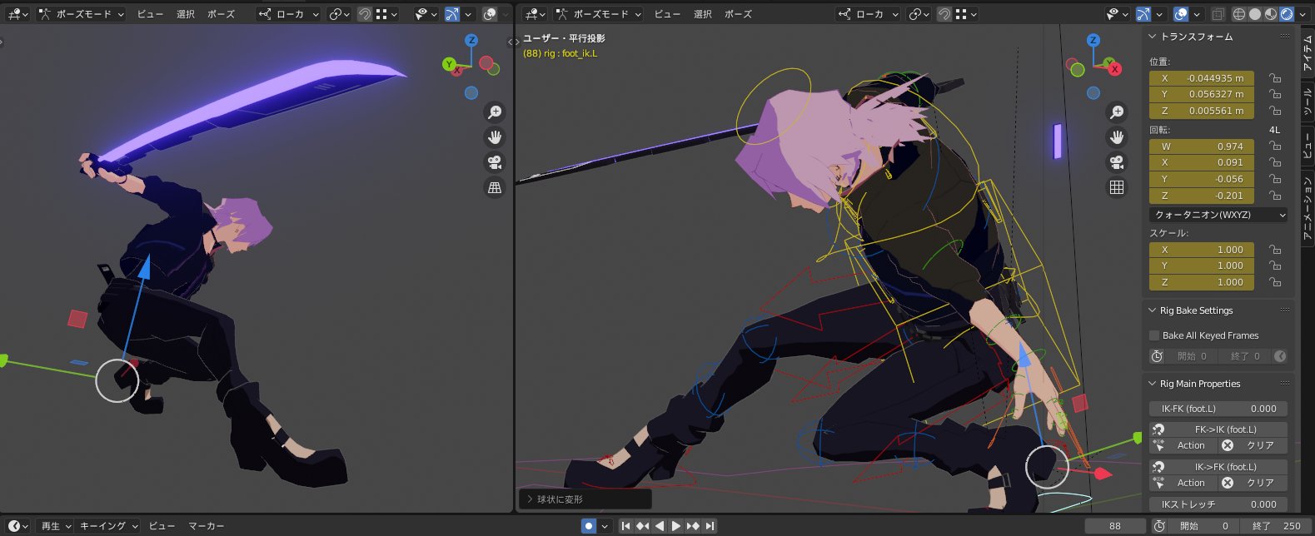This screenshot has height=536, width=1315.
Task: Open ポーズモード dropdown in left viewport
Action: [82, 14]
